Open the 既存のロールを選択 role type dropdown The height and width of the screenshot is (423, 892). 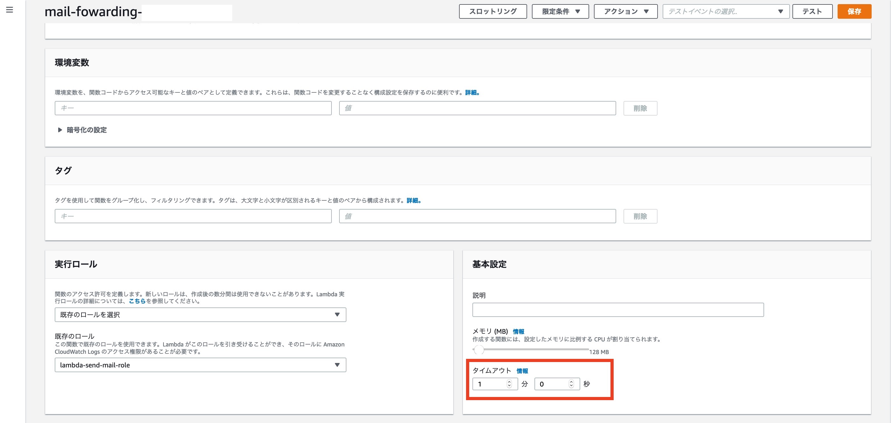[x=200, y=315]
